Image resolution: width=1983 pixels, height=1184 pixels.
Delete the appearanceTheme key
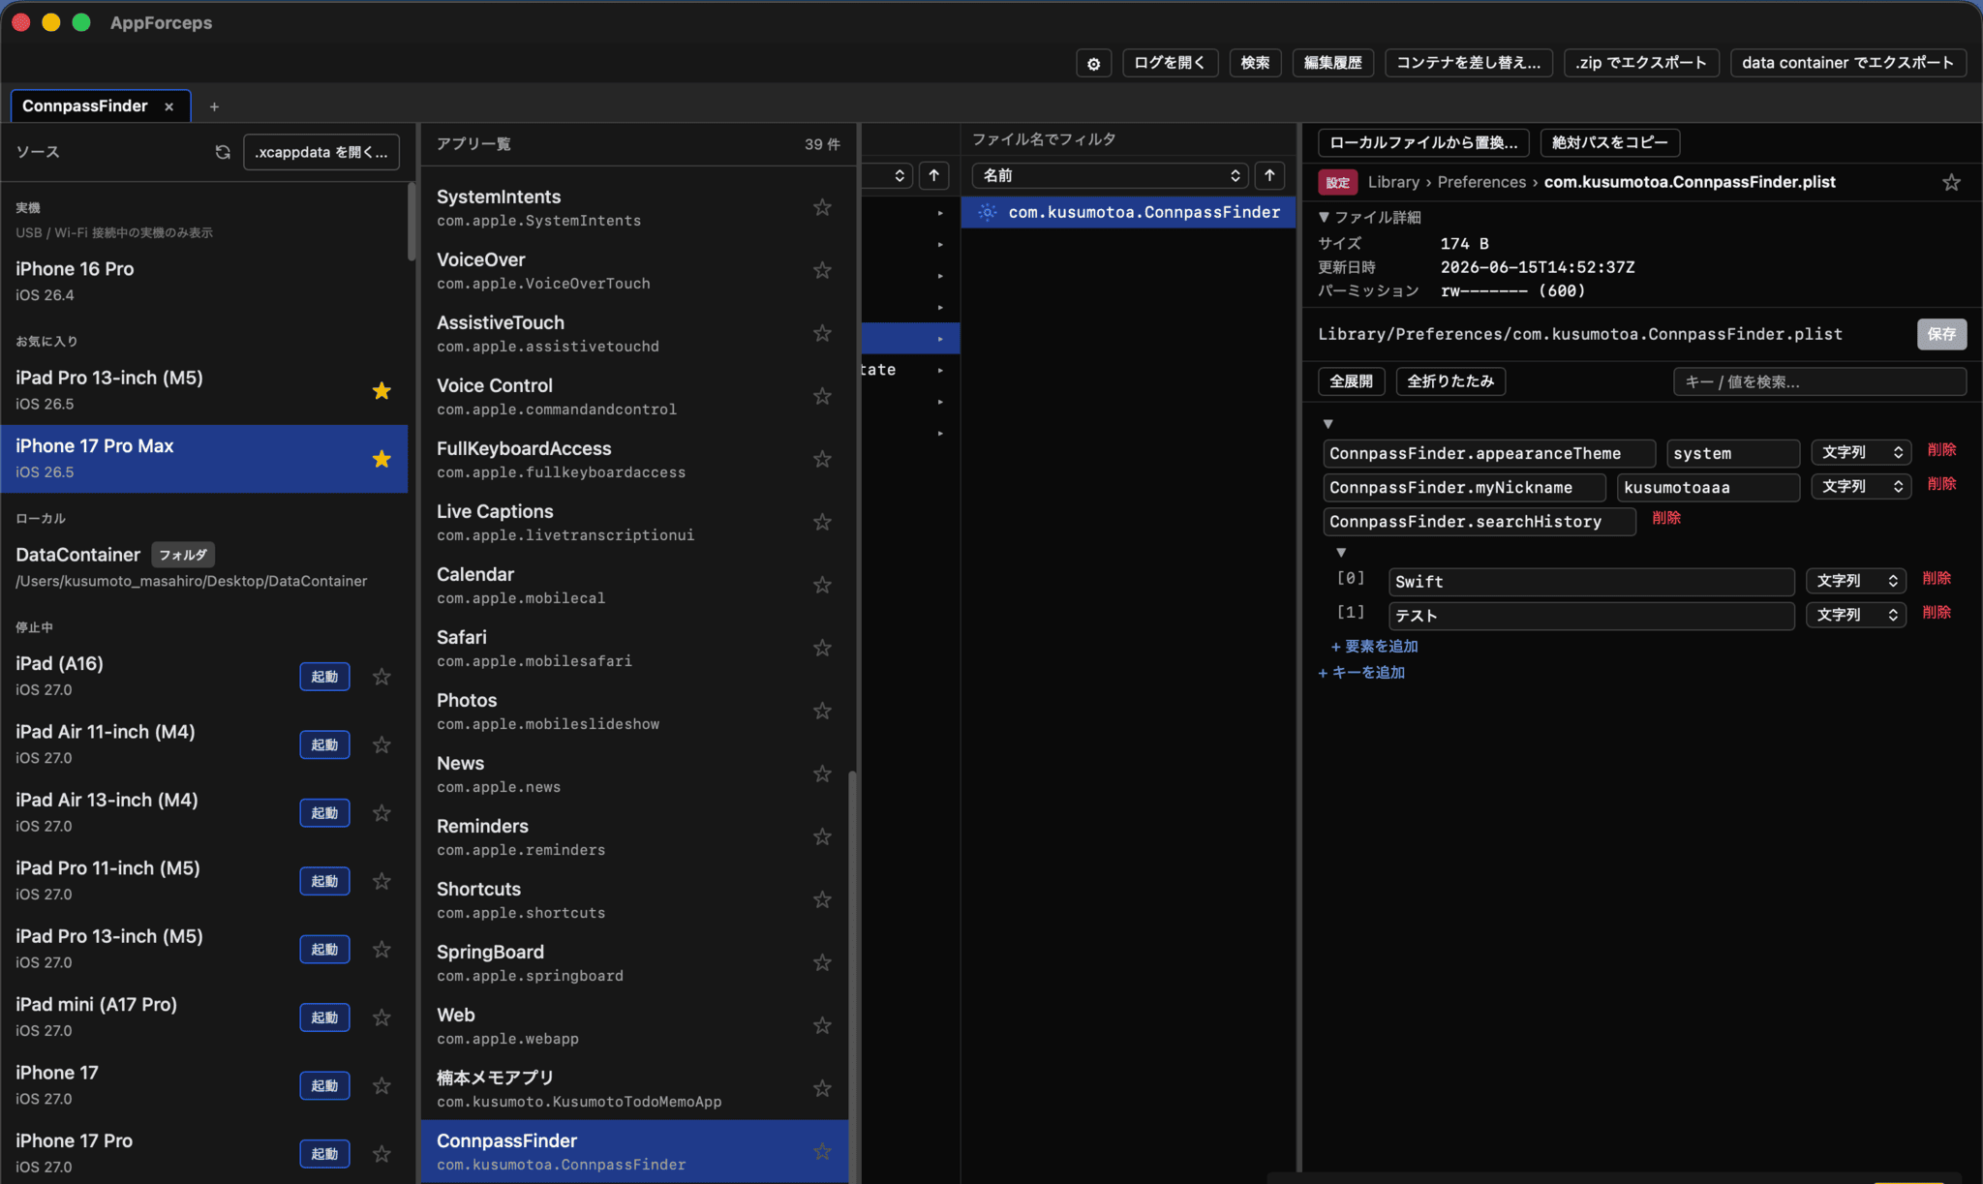coord(1941,450)
